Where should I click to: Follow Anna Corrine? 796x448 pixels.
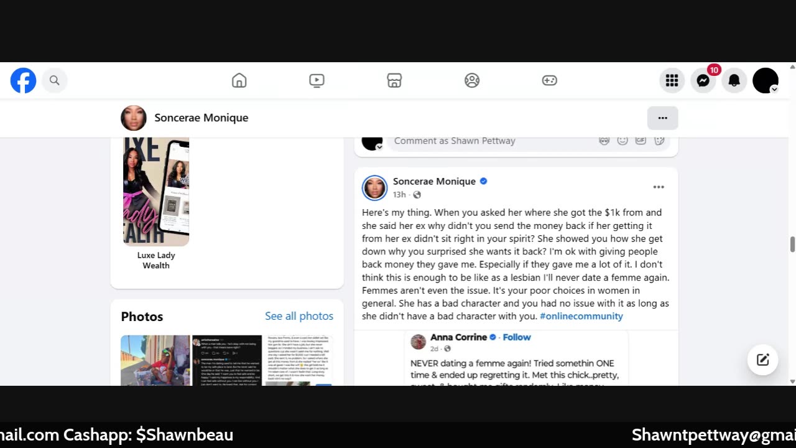(x=517, y=337)
